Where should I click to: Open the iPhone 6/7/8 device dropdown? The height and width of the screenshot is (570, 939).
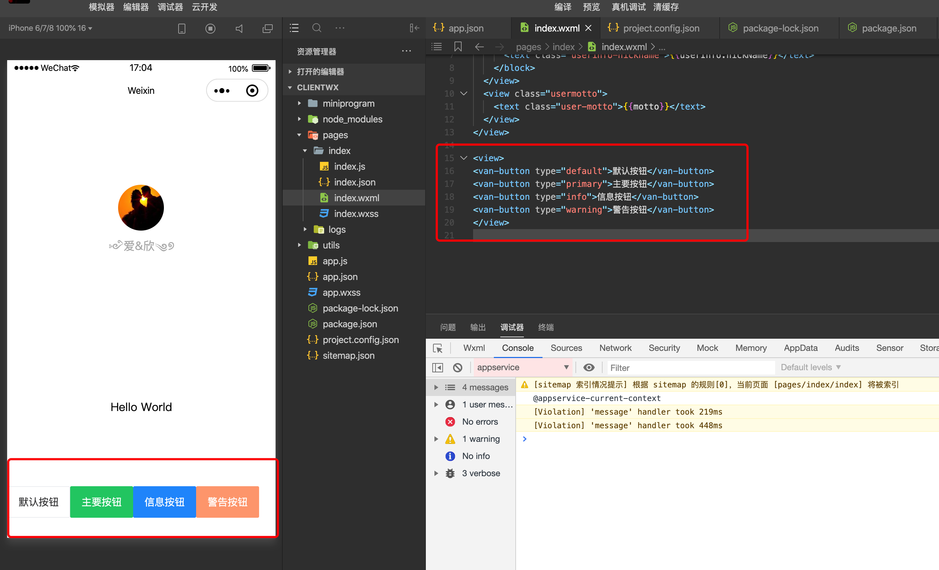50,28
